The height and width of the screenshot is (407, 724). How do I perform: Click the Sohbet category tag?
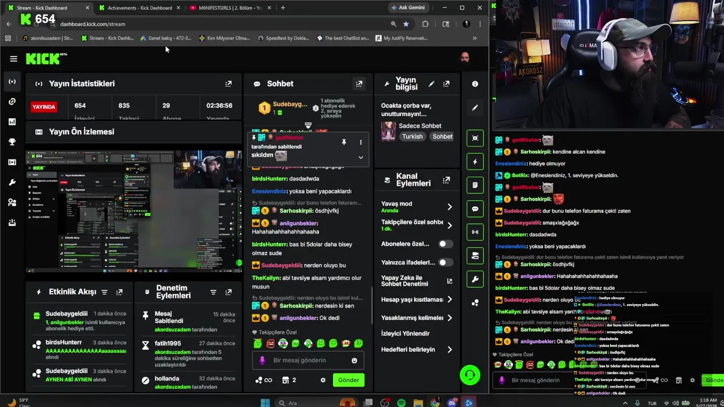click(442, 137)
